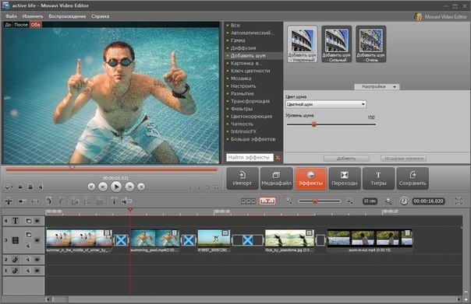The image size is (471, 304).
Task: Expand the display options dropdown below the preview
Action: [x=9, y=187]
